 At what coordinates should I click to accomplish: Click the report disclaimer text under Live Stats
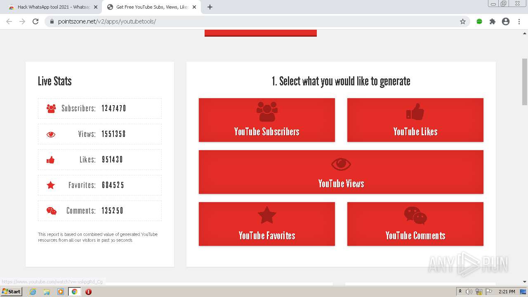[x=98, y=237]
